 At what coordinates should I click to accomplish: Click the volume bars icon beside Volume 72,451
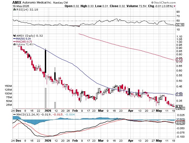point(14,45)
